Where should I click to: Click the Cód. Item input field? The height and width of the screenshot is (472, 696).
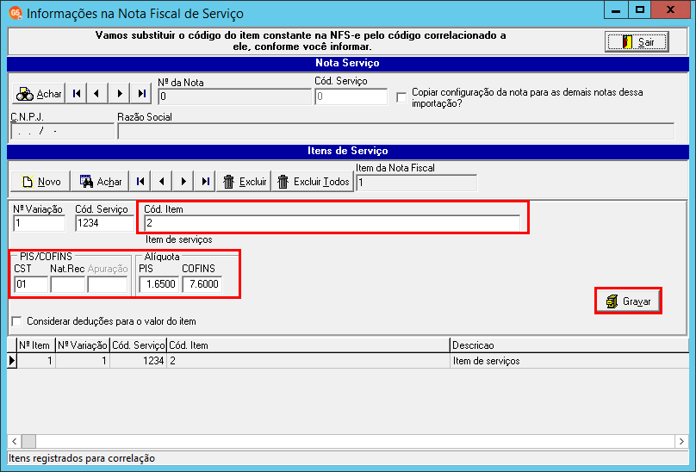[332, 223]
